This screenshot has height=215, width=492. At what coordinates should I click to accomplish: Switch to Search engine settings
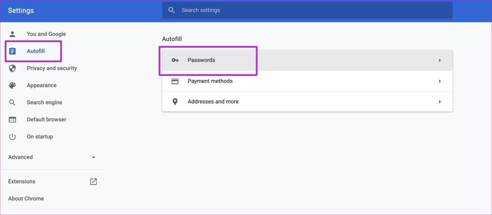point(44,102)
